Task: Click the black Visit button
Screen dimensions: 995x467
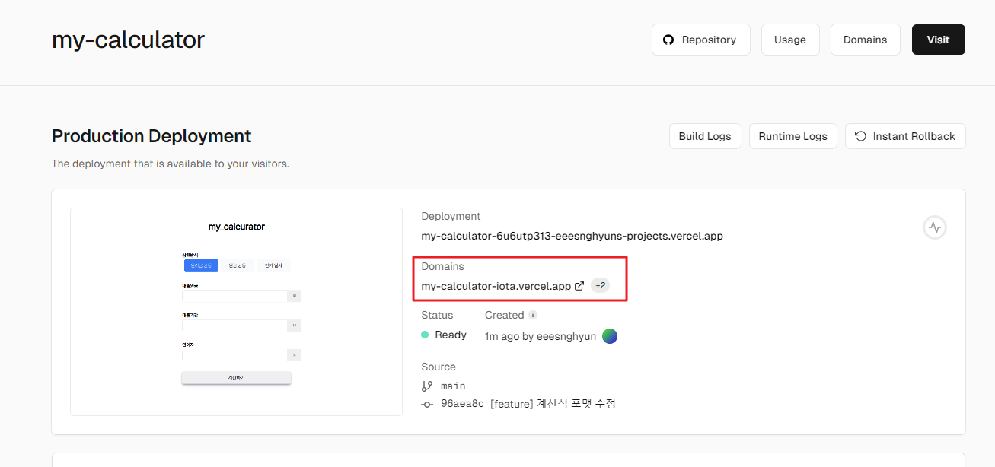Action: 938,40
